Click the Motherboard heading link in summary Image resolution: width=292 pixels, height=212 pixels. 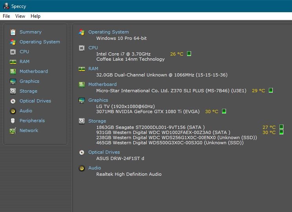tap(103, 84)
